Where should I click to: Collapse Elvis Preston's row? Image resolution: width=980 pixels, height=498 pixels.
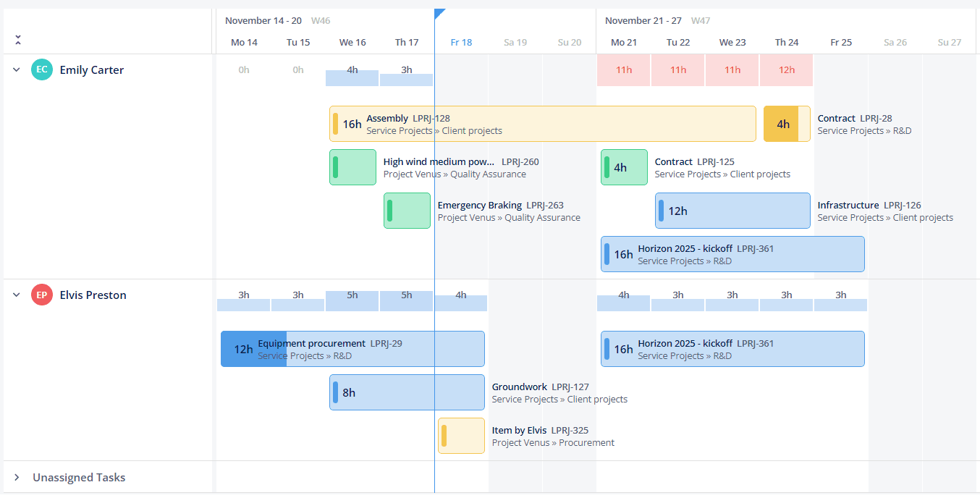tap(17, 295)
